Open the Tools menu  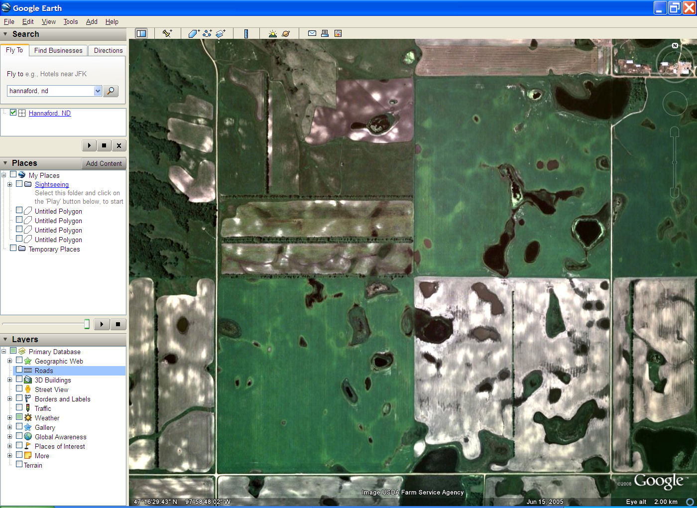tap(71, 21)
